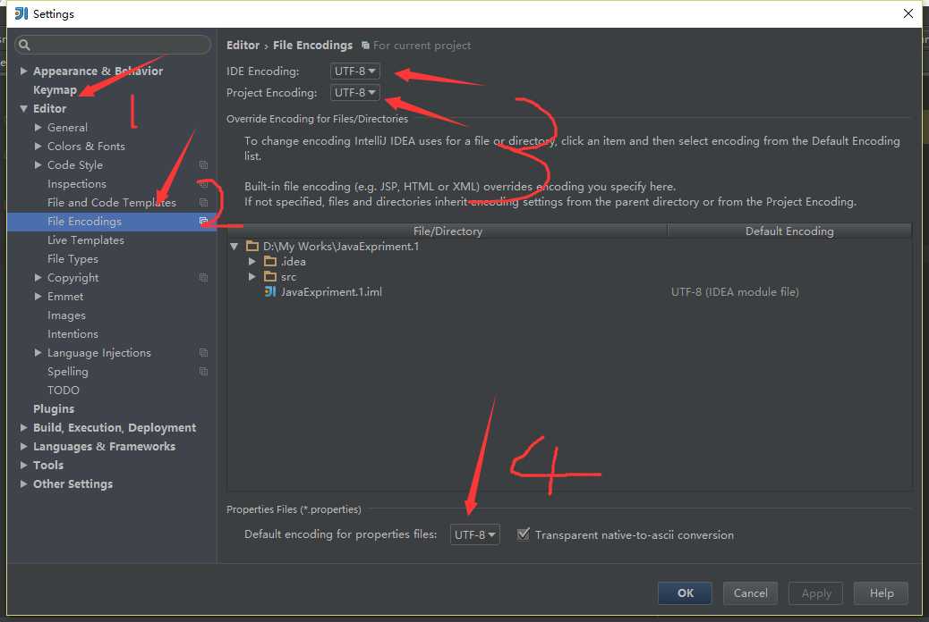Image resolution: width=929 pixels, height=622 pixels.
Task: Expand the Language Injections arrow
Action: tap(38, 353)
